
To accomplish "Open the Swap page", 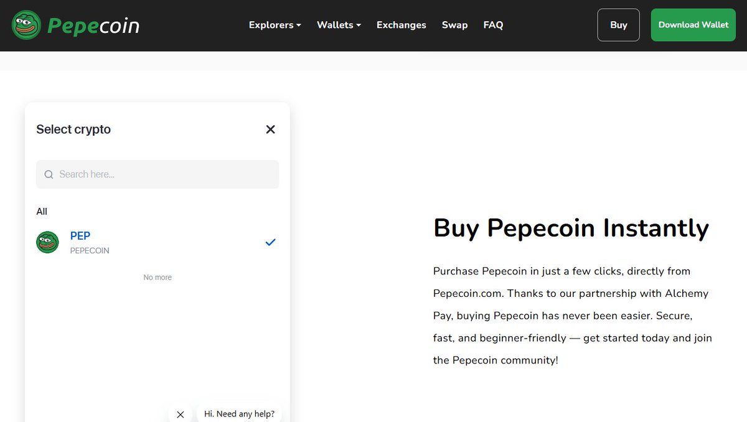I will tap(454, 25).
